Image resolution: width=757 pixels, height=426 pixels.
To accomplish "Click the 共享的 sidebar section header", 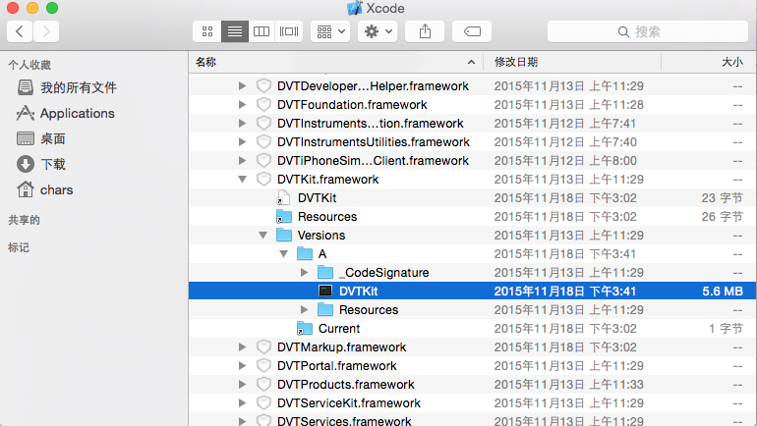I will pyautogui.click(x=25, y=220).
